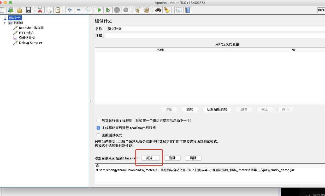Click the ClassPath 删除 button

pos(172,158)
